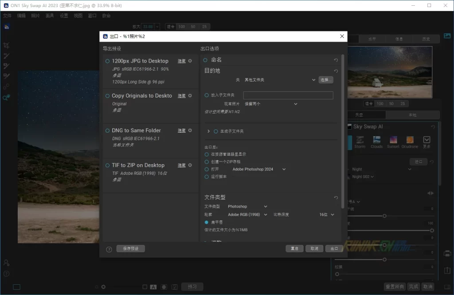Open the Adobe Photoshop 2024 application dropdown
The width and height of the screenshot is (454, 295).
[259, 169]
